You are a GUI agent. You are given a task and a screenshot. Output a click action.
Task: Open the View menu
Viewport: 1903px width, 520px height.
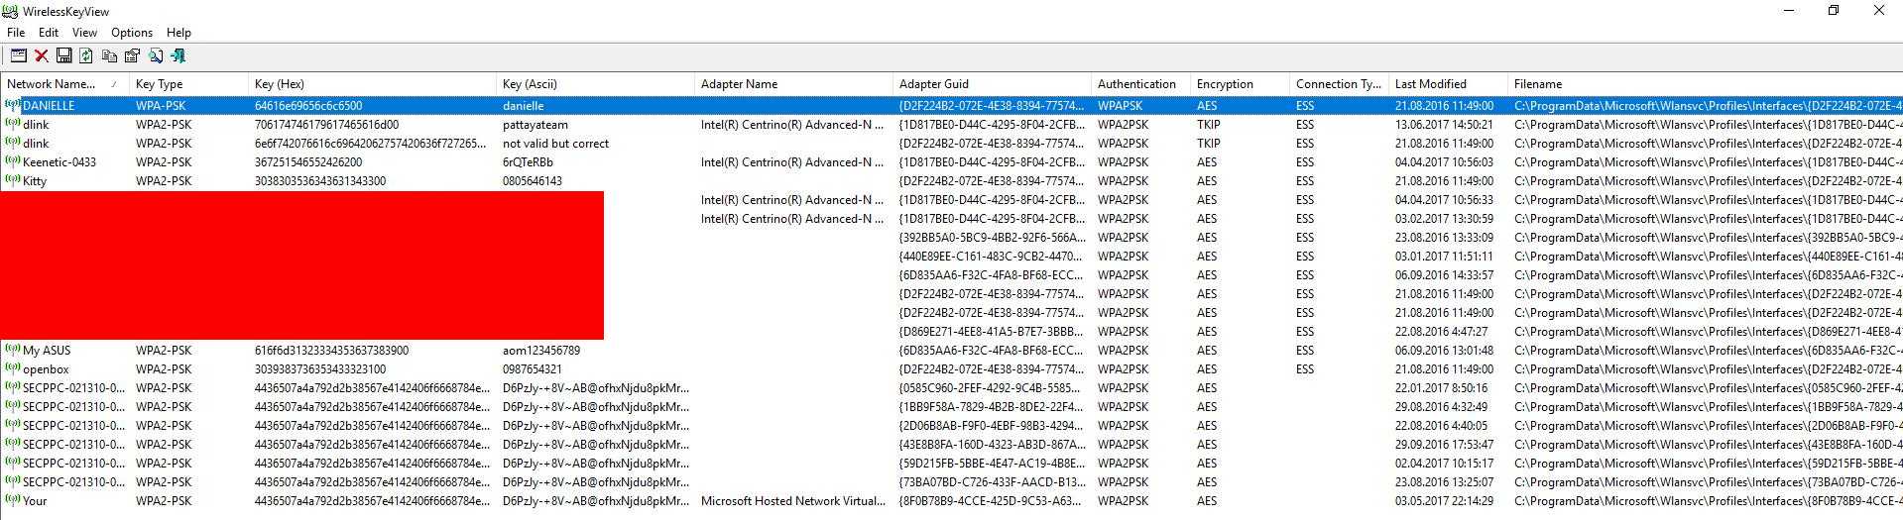(84, 33)
